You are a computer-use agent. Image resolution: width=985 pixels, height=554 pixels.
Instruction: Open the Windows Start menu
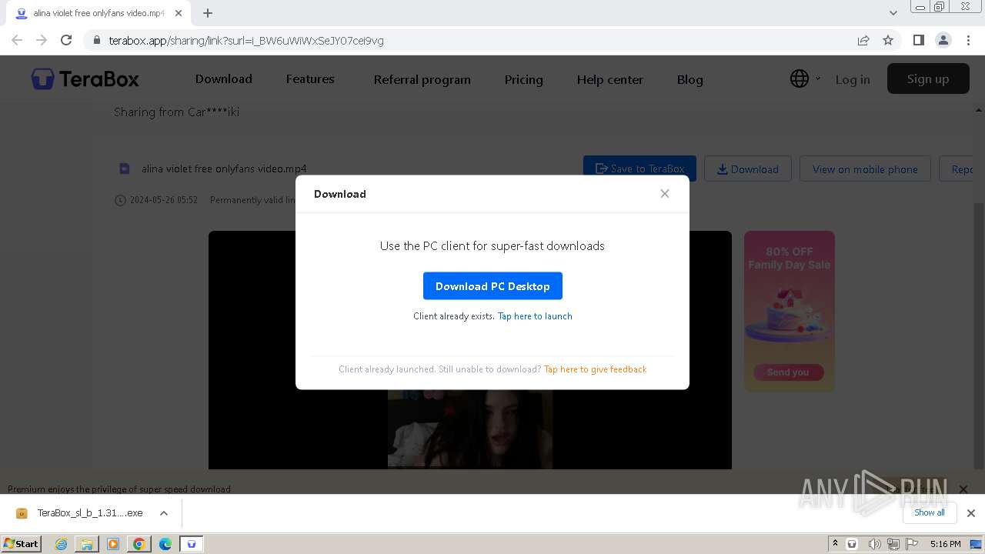pos(22,543)
